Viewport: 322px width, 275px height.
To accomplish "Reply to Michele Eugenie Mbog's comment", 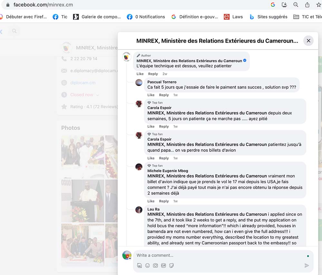I will click(164, 201).
